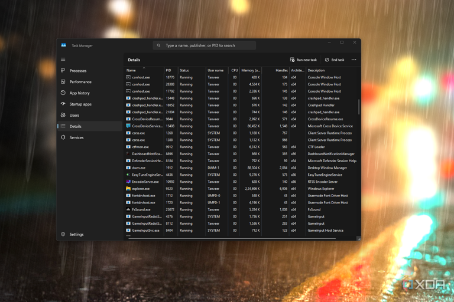Click the 'Microsoft Cross Device Service' description

330,126
